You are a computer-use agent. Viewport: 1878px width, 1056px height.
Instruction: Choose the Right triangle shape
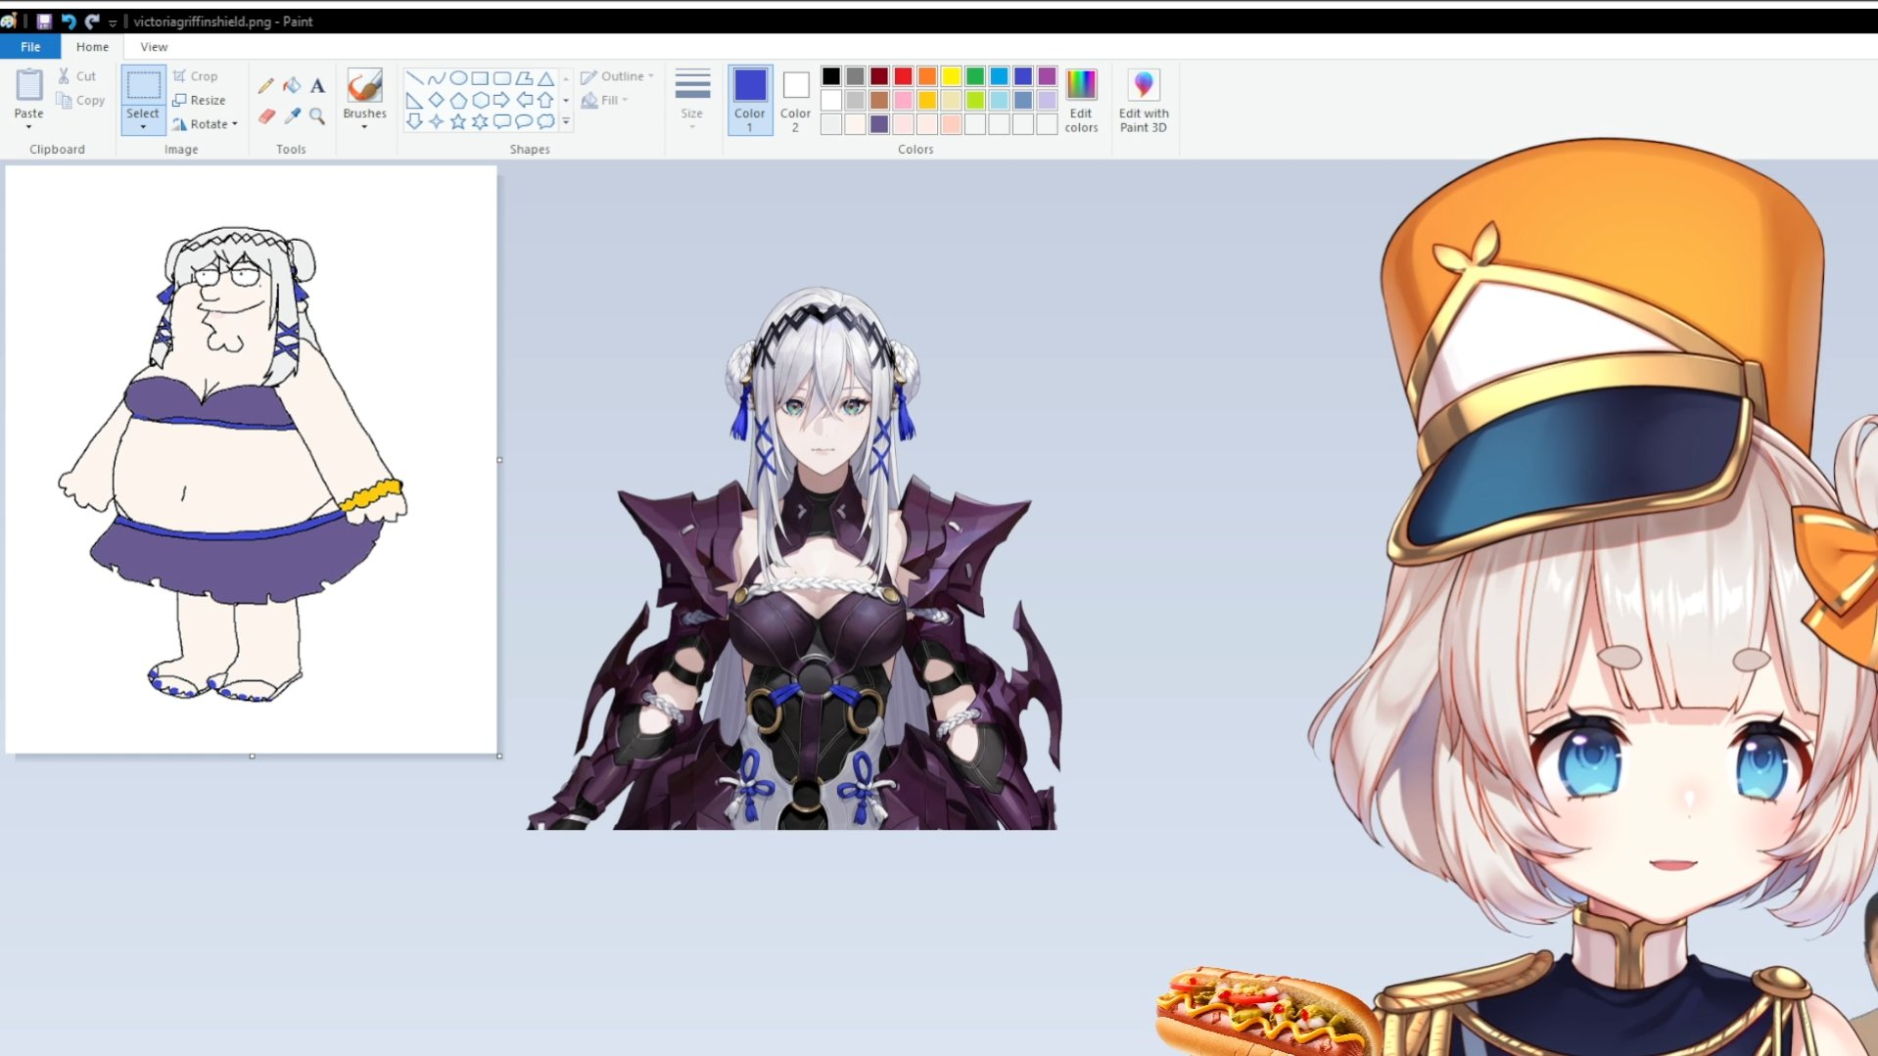tap(414, 100)
